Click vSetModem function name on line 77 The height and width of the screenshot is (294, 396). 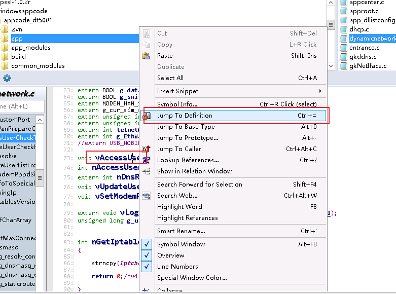click(x=117, y=196)
